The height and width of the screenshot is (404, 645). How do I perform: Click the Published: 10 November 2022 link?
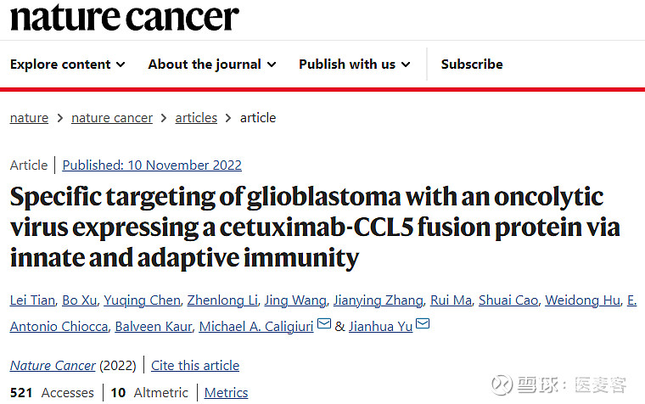(152, 166)
